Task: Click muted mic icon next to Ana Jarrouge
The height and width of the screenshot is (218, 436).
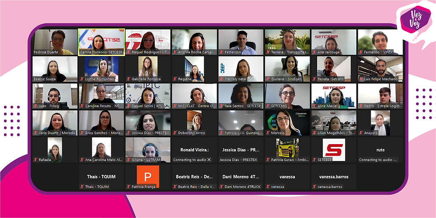Action: click(x=315, y=52)
